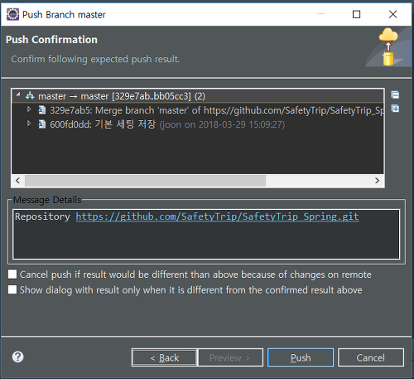
Task: Maximize the Push Branch master dialog
Action: click(356, 14)
